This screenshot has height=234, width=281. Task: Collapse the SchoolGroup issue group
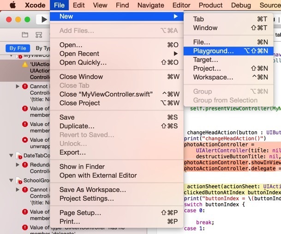point(11,180)
